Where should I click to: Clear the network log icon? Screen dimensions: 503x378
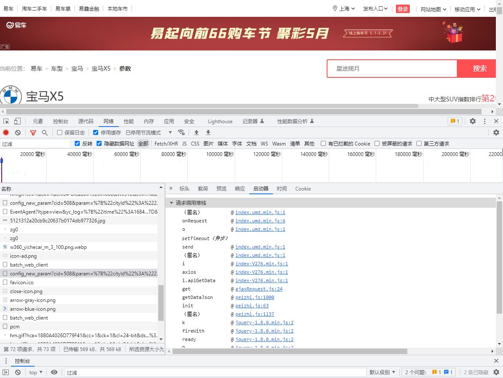18,132
